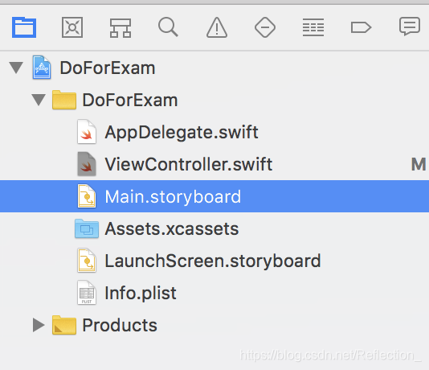Image resolution: width=429 pixels, height=370 pixels.
Task: Show the Breakpoint navigator tag icon
Action: click(x=362, y=27)
